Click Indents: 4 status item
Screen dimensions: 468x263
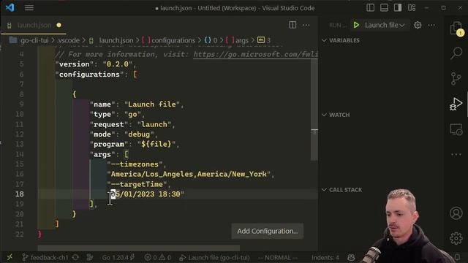[x=325, y=257]
